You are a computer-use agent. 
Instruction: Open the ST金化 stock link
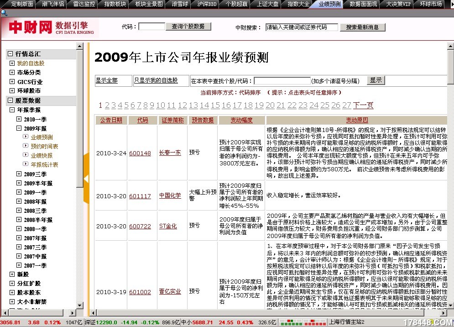(168, 226)
